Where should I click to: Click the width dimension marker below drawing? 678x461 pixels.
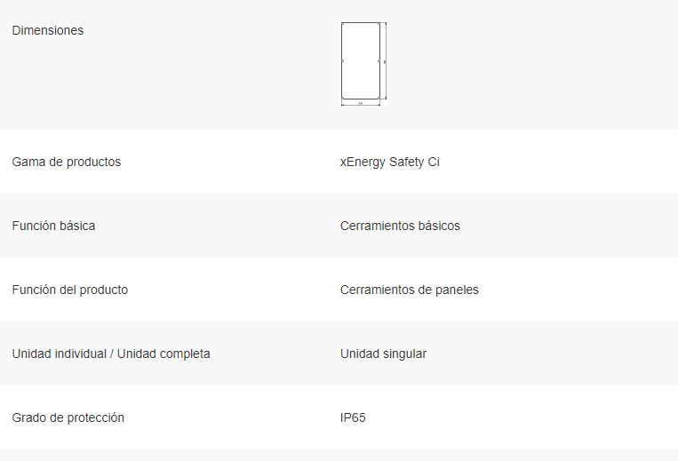[361, 104]
